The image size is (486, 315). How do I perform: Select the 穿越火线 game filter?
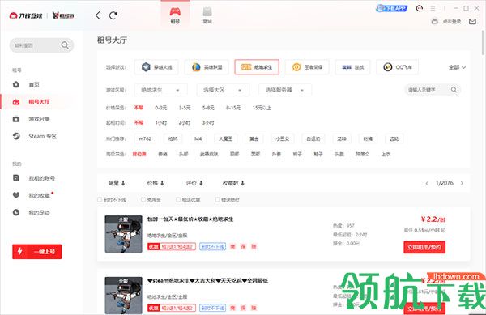[156, 67]
